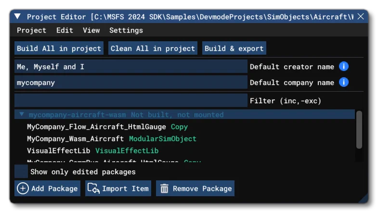Image resolution: width=378 pixels, height=213 pixels.
Task: Select MyCompany_Flow_Aircraft_HtmlGauge asset
Action: 107,127
